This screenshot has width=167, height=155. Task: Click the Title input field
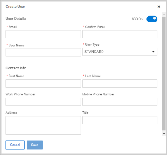coord(120,120)
